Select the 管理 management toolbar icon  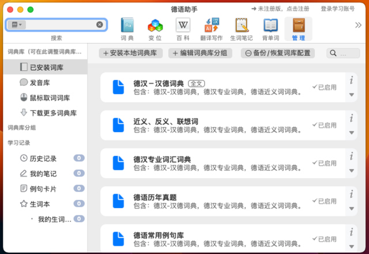pyautogui.click(x=299, y=29)
